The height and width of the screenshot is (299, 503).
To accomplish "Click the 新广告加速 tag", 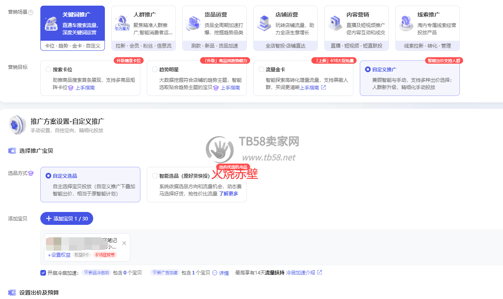I will [x=165, y=272].
